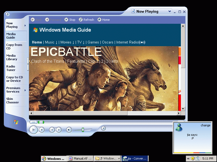
Task: Play the Featurette link
Action: (76, 61)
